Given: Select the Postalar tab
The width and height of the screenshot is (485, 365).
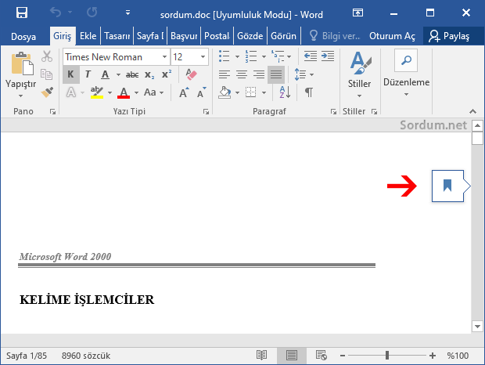Looking at the screenshot, I should [217, 36].
